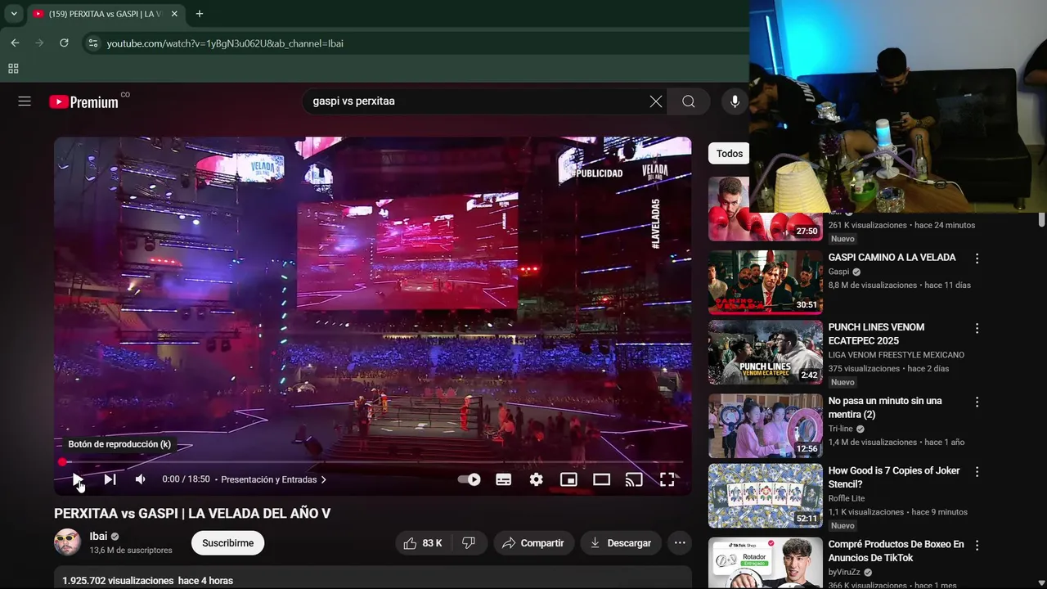Image resolution: width=1047 pixels, height=589 pixels.
Task: Dislike the video with thumbs down
Action: (470, 543)
